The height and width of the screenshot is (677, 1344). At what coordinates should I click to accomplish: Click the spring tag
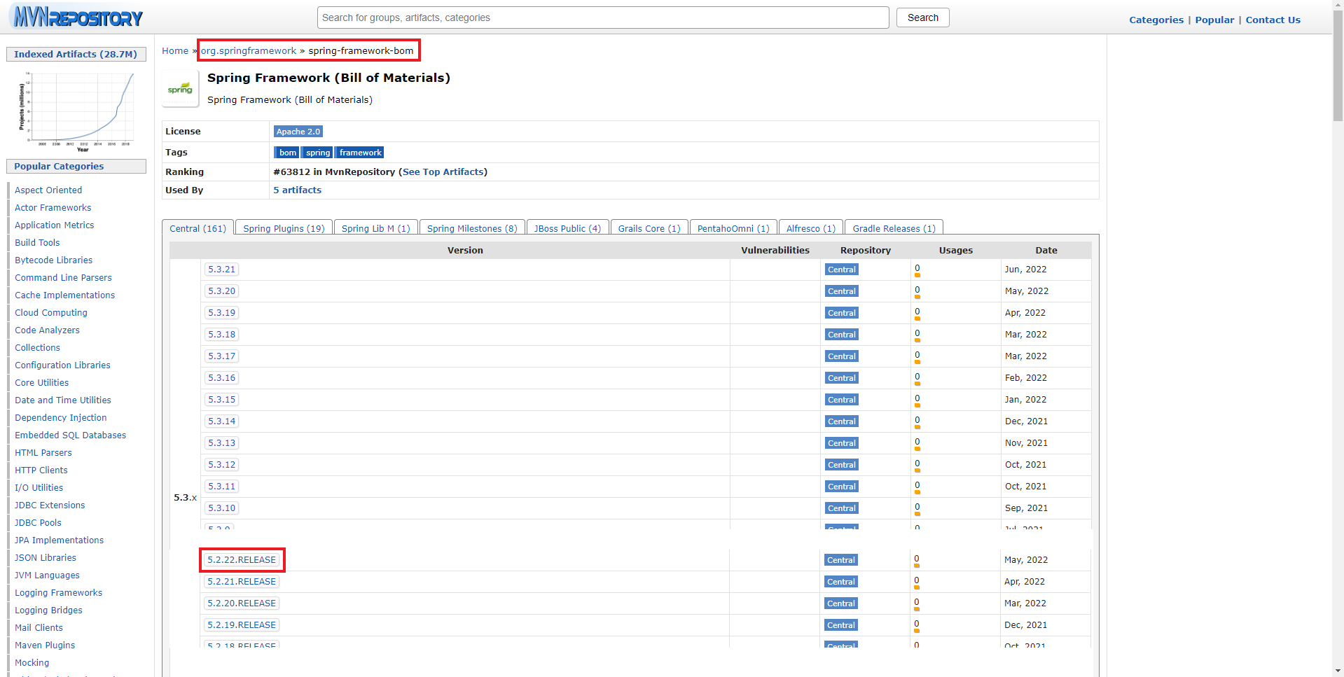click(x=317, y=153)
